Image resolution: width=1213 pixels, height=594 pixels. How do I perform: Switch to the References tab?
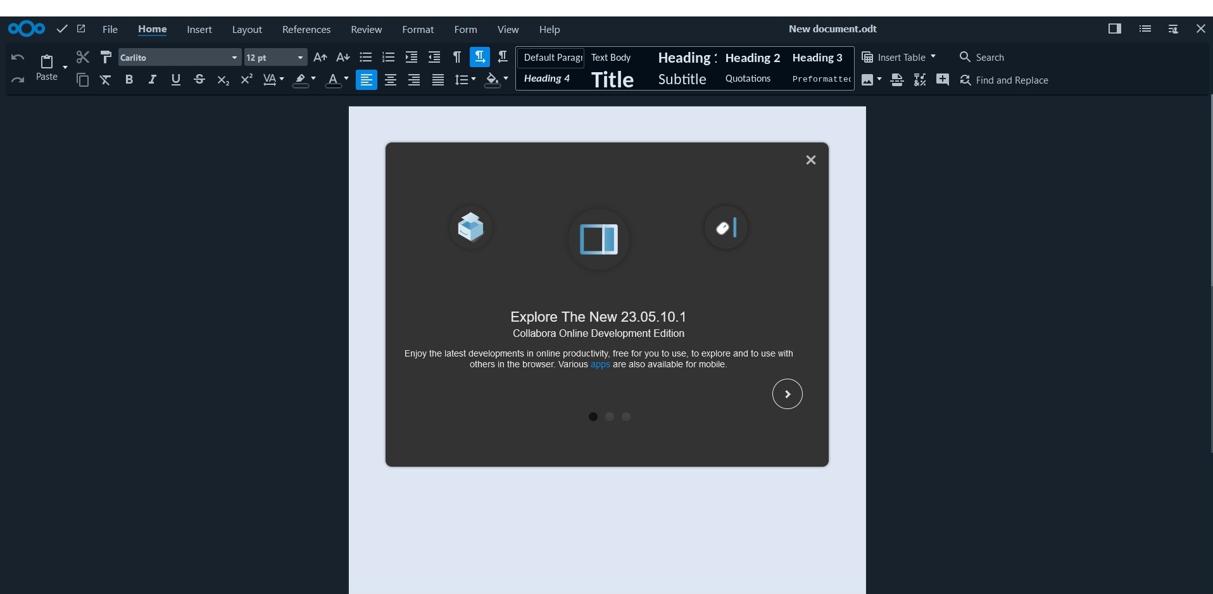(306, 29)
